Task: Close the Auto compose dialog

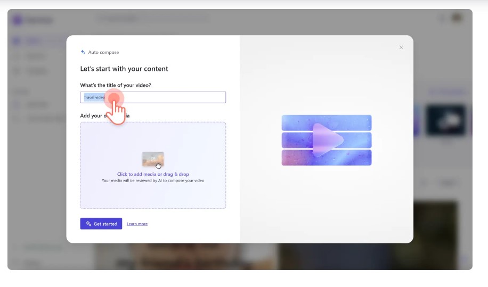Action: 401,47
